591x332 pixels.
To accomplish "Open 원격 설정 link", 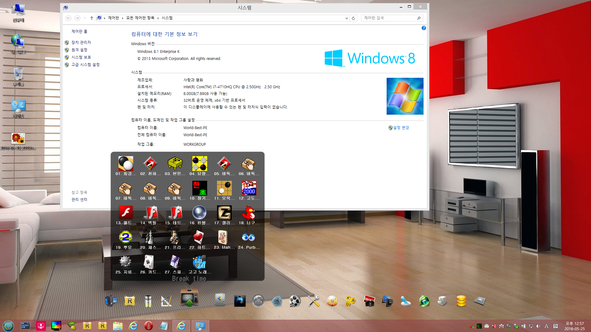I will coord(79,50).
